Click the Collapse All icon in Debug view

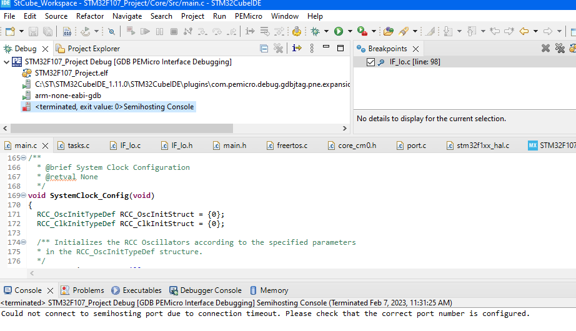[264, 49]
